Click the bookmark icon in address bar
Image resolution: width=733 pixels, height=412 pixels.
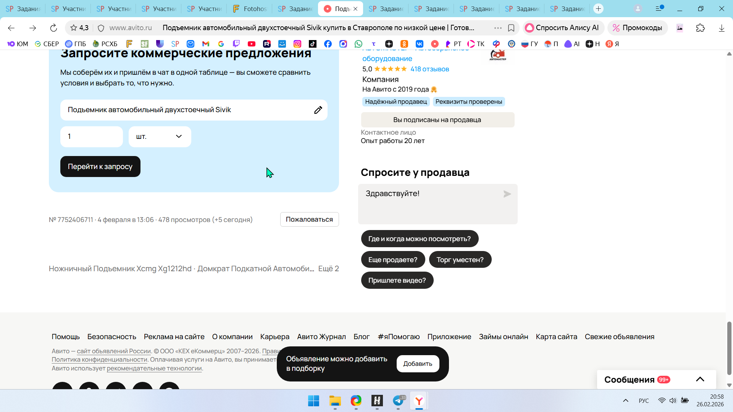pyautogui.click(x=511, y=28)
